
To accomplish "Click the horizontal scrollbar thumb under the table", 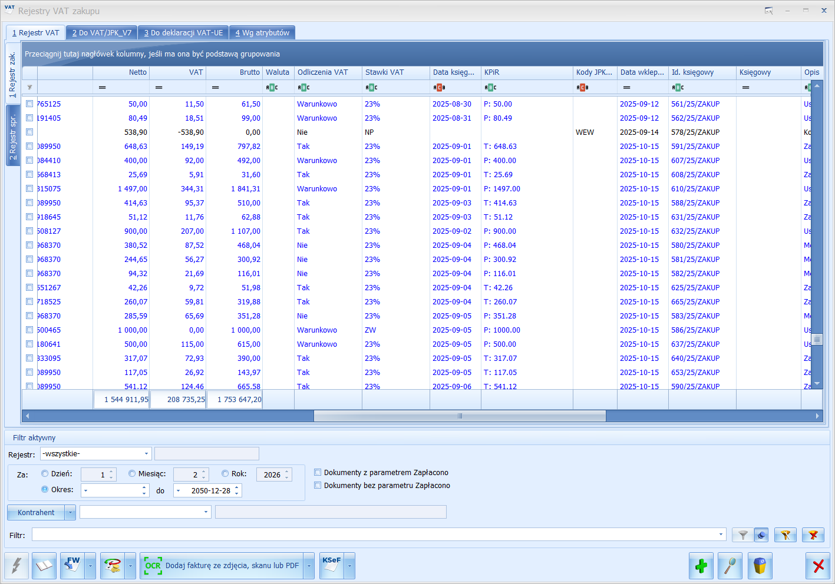I will coord(460,416).
